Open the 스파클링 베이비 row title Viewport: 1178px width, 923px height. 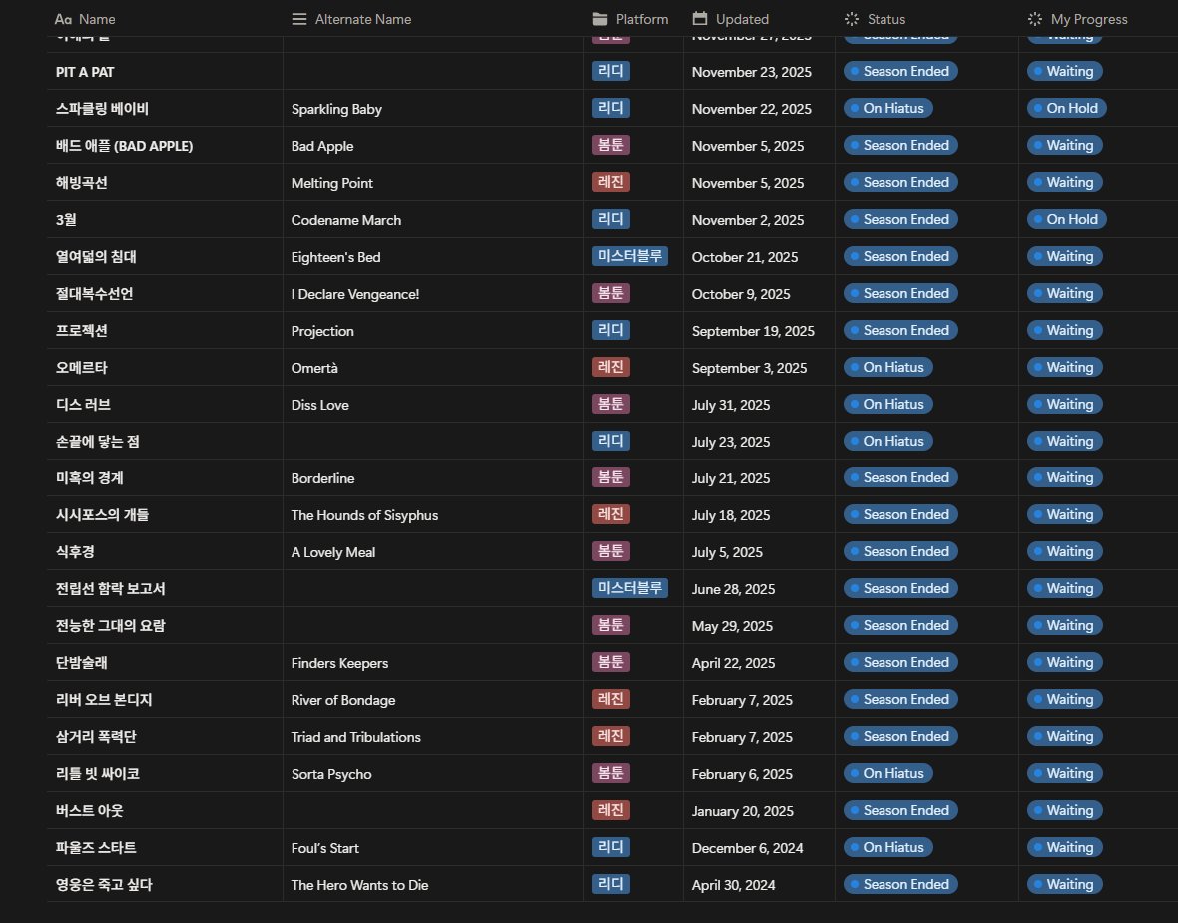(102, 109)
